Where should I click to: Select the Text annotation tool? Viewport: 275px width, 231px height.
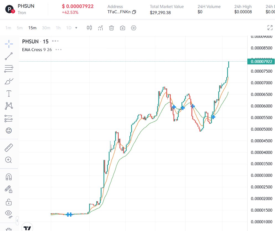coord(9,93)
